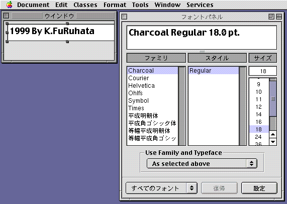Open the すべてのフォント popup menu
The height and width of the screenshot is (204, 287).
(x=161, y=188)
